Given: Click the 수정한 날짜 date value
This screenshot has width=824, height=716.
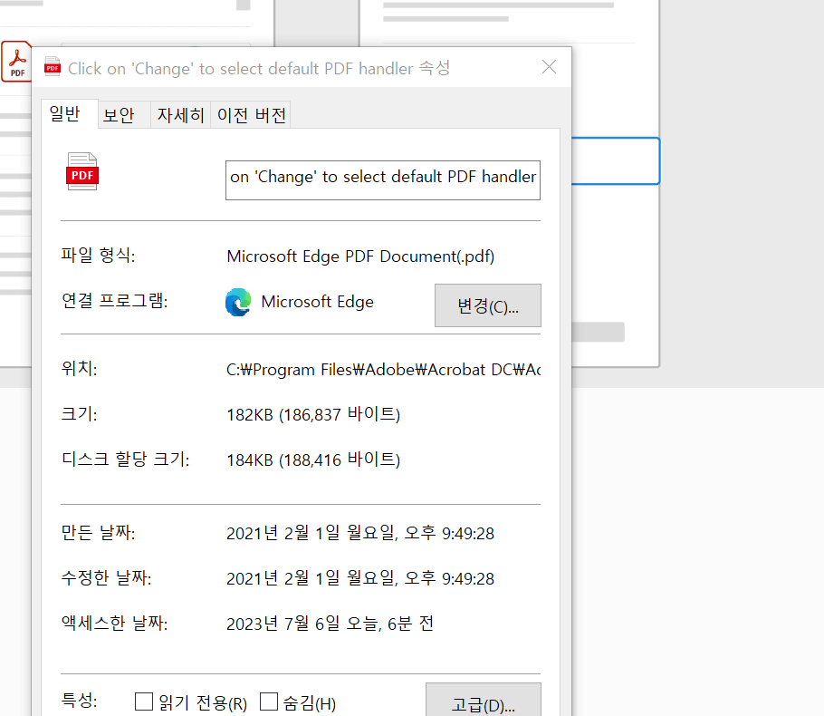Looking at the screenshot, I should pyautogui.click(x=360, y=578).
